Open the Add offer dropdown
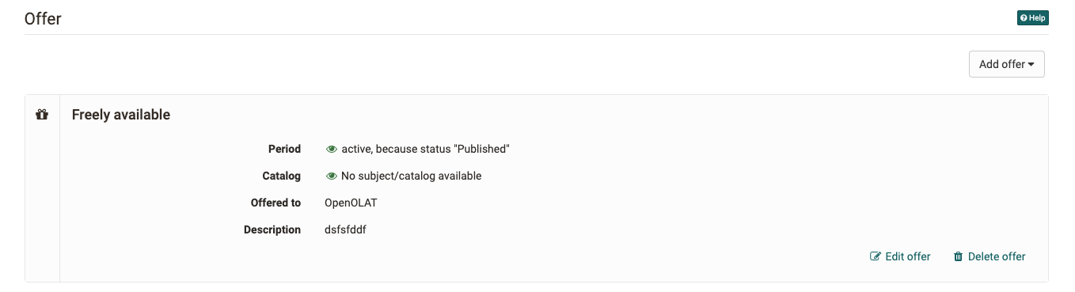Viewport: 1075px width, 292px height. 1007,64
